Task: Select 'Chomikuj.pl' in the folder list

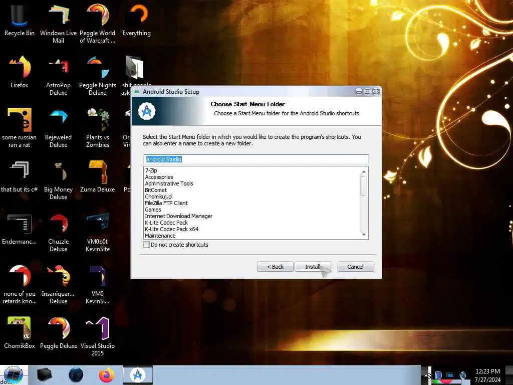Action: point(159,197)
